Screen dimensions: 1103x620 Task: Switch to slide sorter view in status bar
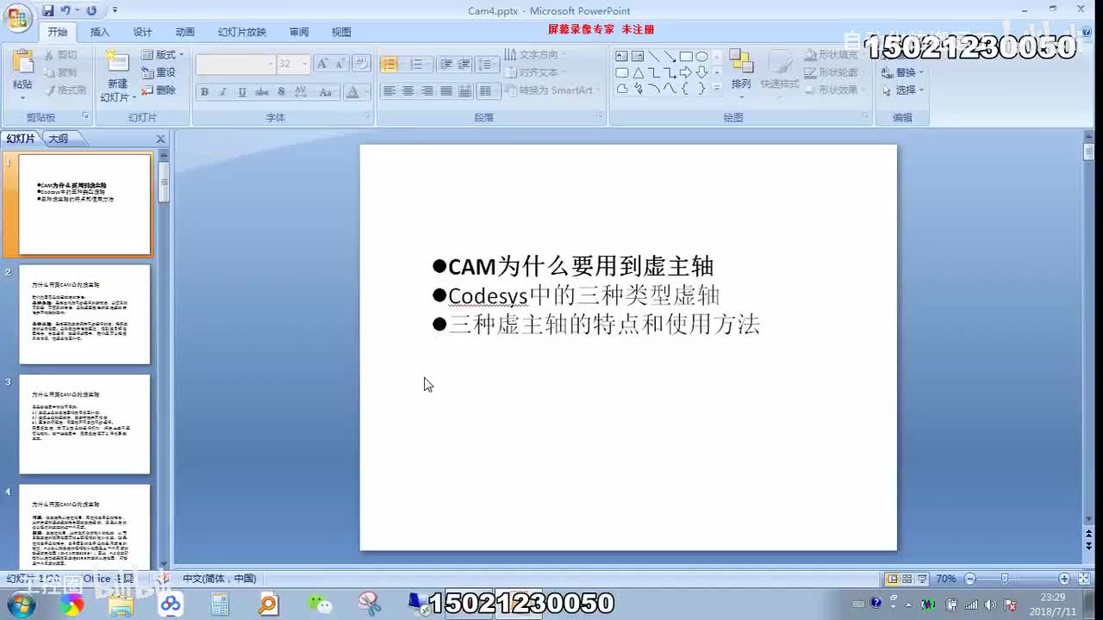click(x=907, y=579)
